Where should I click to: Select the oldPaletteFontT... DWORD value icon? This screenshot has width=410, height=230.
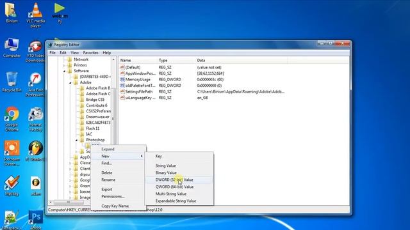pos(122,85)
